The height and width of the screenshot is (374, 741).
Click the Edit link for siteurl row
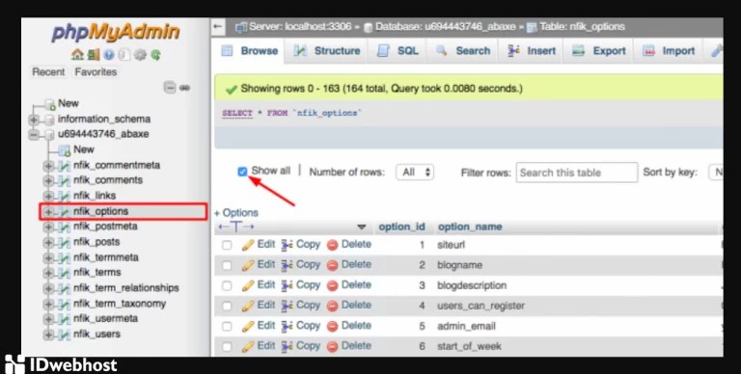[266, 245]
